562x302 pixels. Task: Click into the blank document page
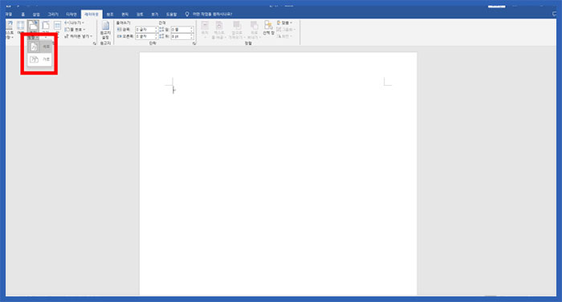[278, 174]
